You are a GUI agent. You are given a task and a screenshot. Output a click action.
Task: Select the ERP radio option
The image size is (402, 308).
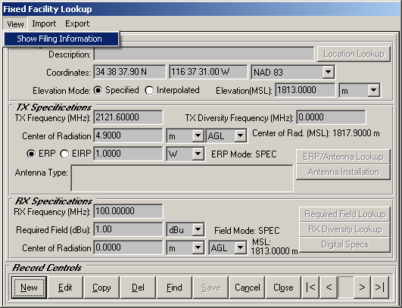pos(31,154)
